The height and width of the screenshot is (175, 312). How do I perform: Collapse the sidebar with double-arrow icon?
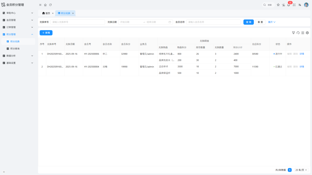(4, 172)
